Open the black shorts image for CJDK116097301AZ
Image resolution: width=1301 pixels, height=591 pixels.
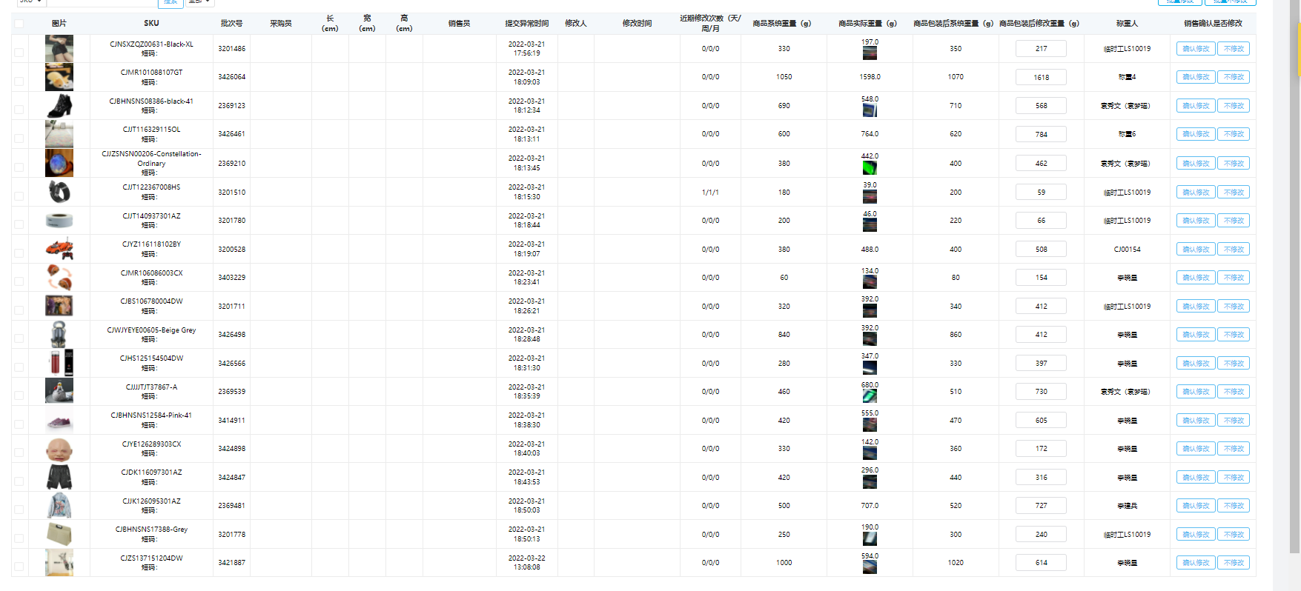(x=59, y=478)
